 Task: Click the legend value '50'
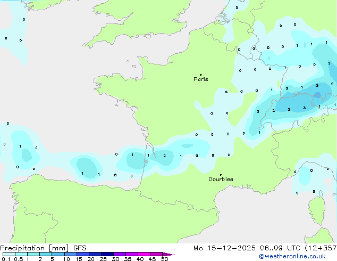click(x=165, y=259)
